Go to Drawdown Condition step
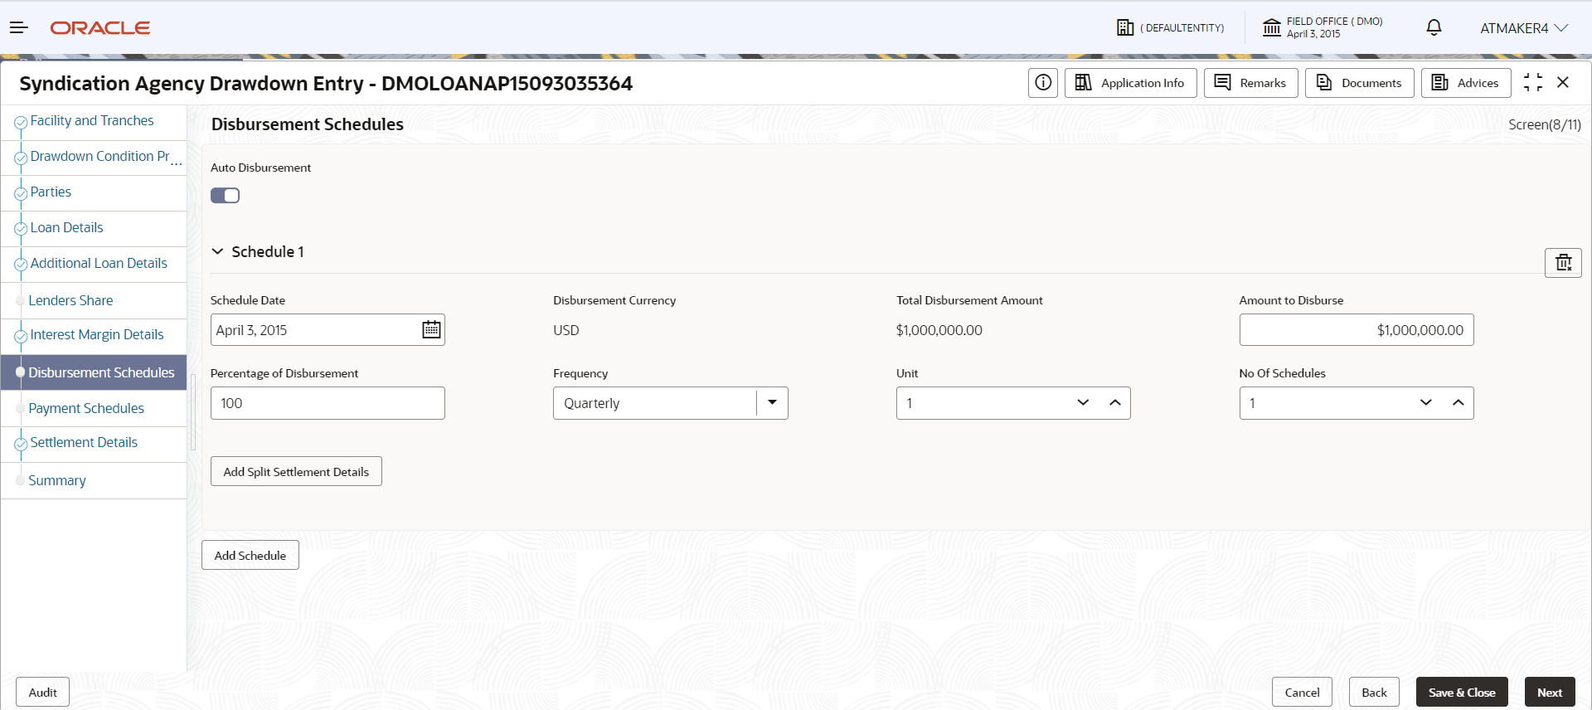1592x710 pixels. point(99,157)
